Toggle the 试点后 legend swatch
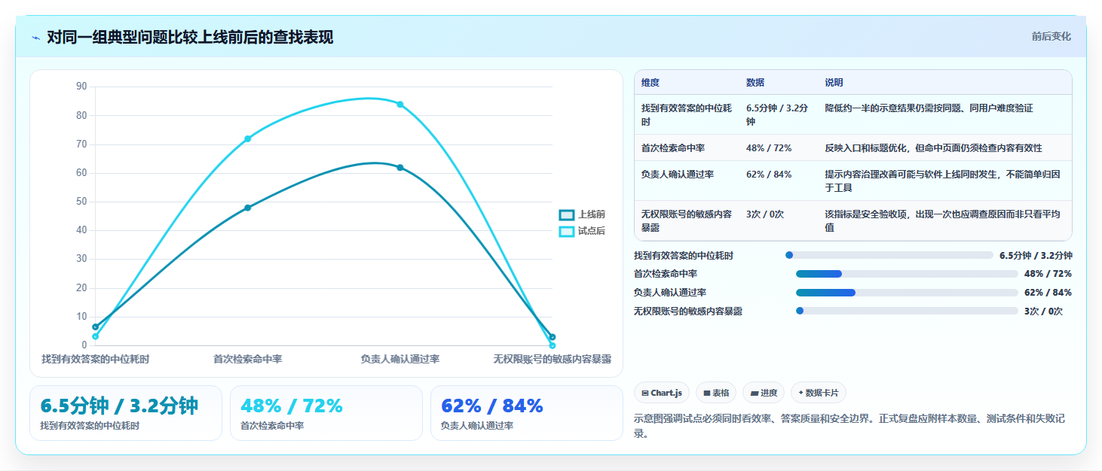This screenshot has width=1102, height=471. click(567, 231)
